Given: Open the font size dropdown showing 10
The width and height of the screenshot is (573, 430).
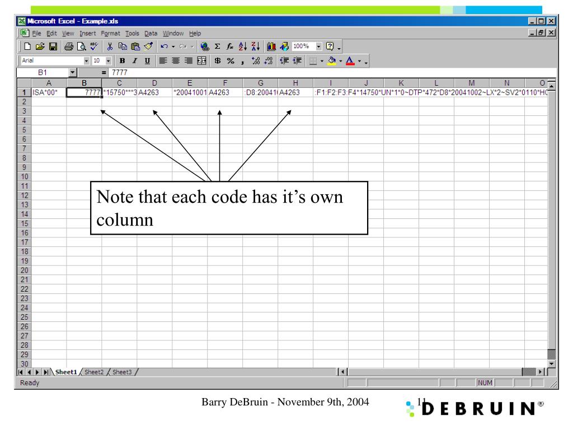Looking at the screenshot, I should click(109, 60).
